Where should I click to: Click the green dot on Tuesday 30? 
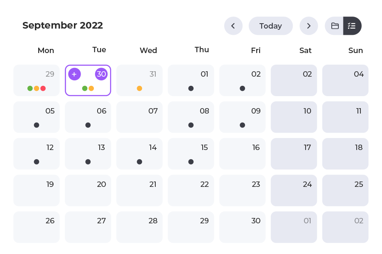(85, 88)
